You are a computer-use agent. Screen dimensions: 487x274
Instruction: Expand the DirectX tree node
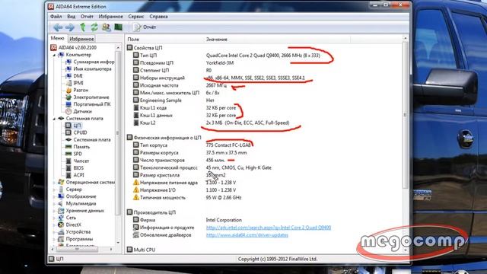[x=54, y=225]
